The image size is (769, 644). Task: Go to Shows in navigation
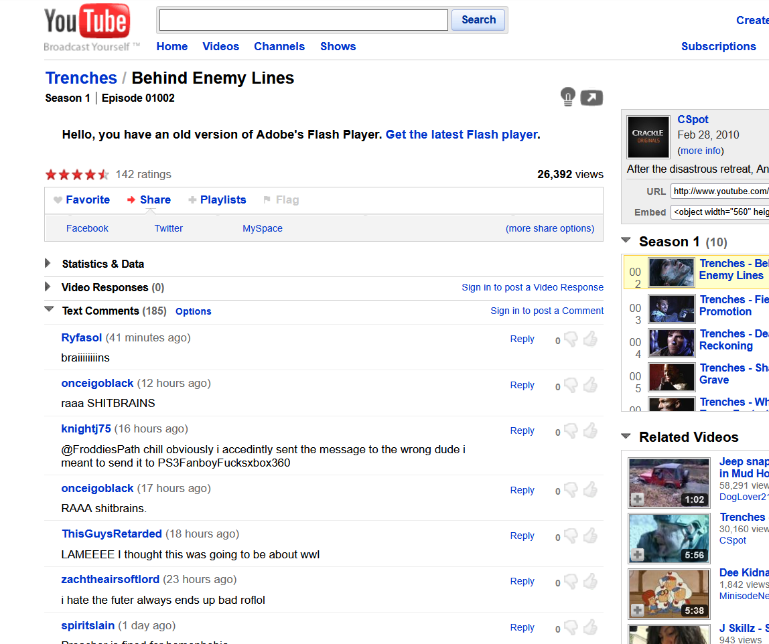[x=338, y=47]
